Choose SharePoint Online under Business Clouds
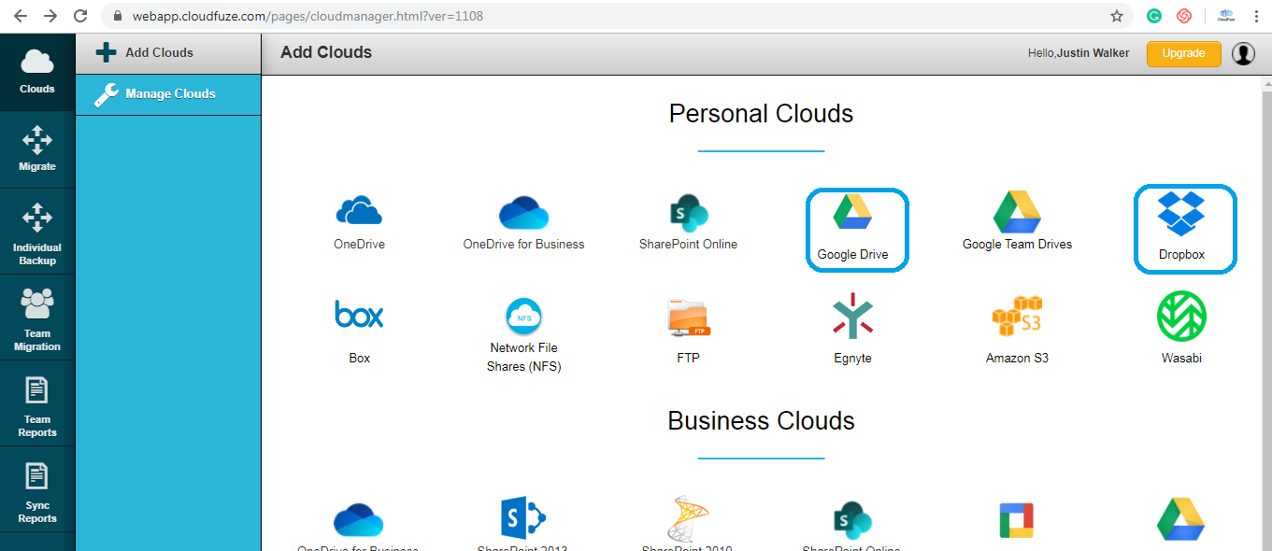This screenshot has width=1272, height=551. 851,526
